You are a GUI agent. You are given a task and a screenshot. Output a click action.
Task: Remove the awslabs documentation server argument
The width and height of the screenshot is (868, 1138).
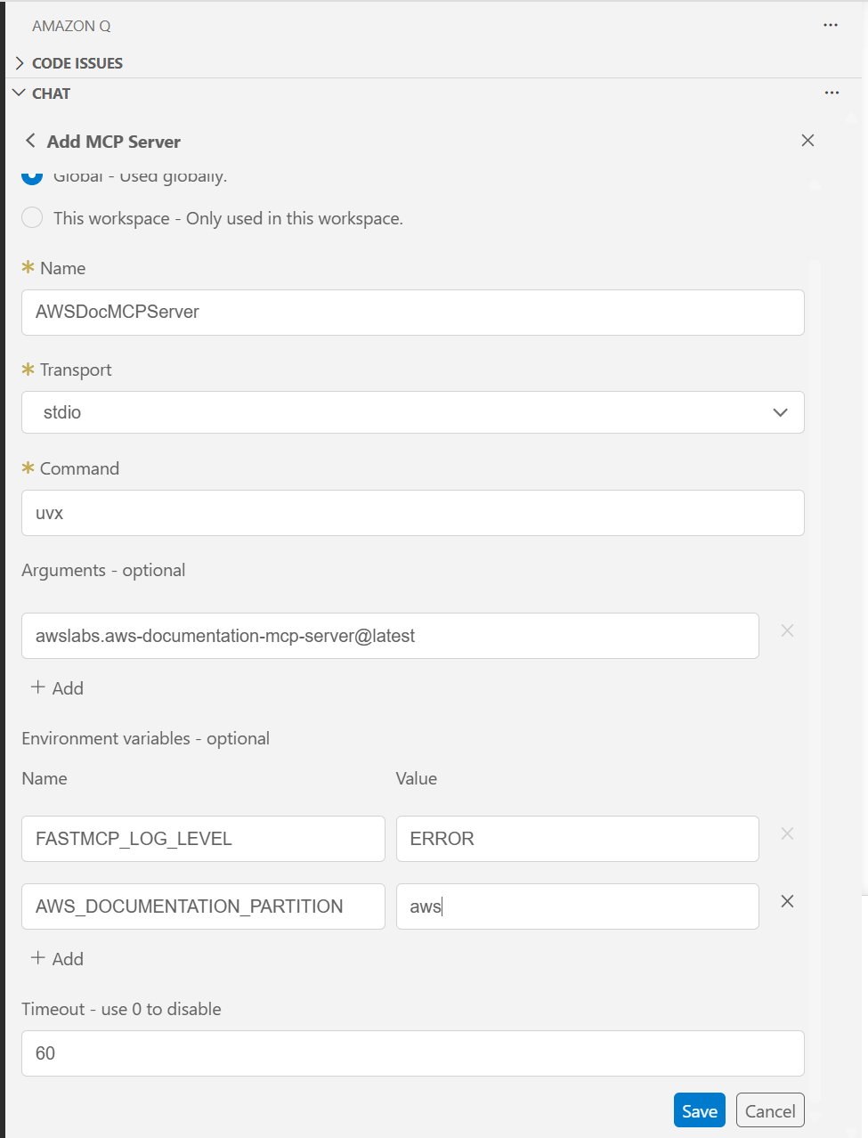pyautogui.click(x=787, y=630)
